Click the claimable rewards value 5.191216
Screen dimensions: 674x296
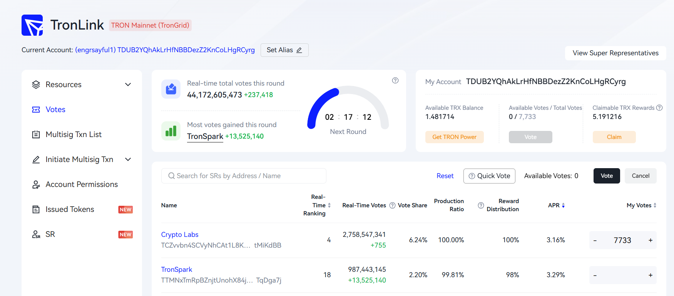point(607,117)
